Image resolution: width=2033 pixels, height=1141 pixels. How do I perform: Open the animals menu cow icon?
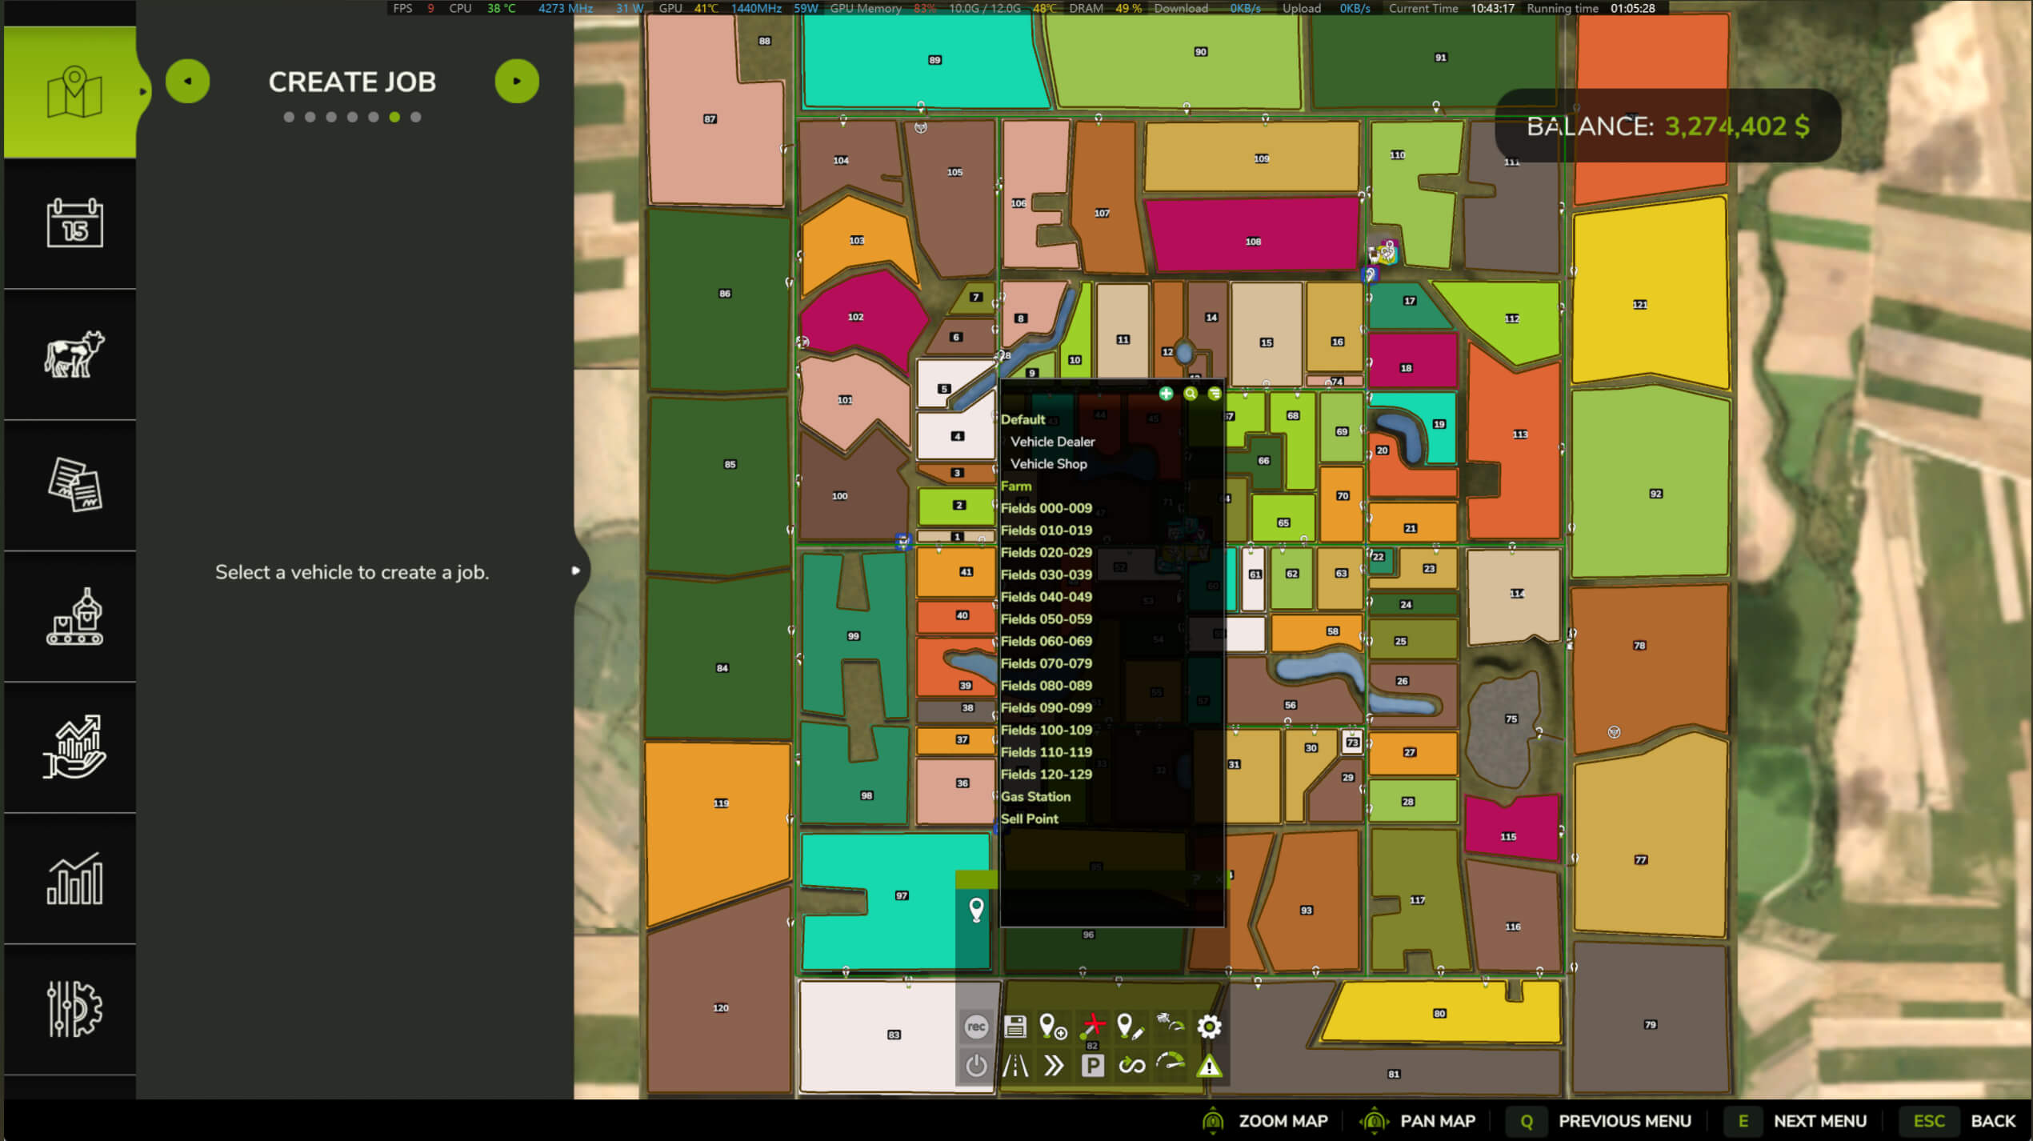tap(74, 354)
